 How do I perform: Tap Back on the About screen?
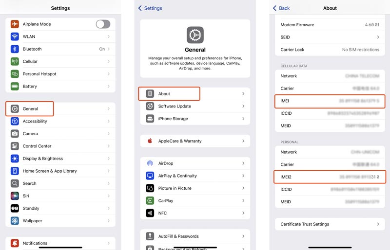[281, 8]
